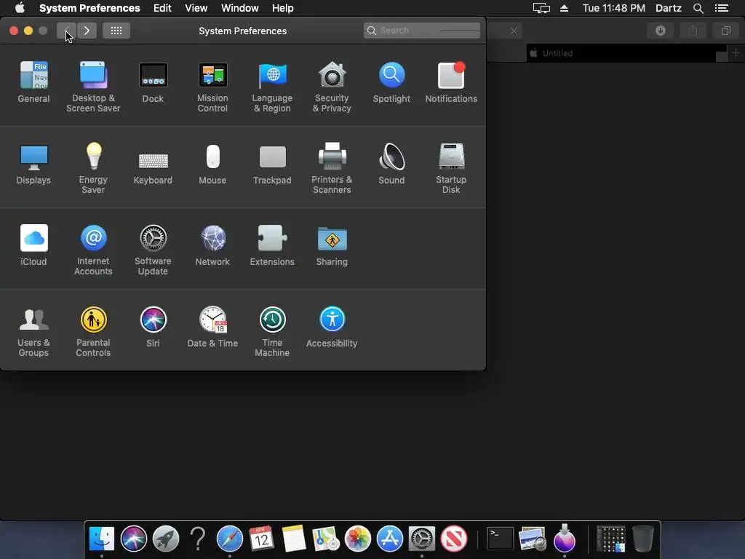Open the Dartz user menu
This screenshot has width=745, height=559.
click(x=669, y=8)
